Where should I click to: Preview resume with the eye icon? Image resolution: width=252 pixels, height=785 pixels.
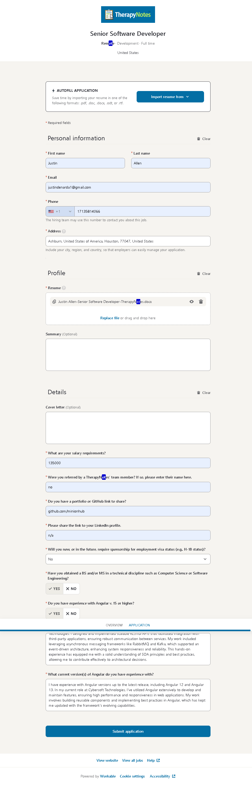pos(191,302)
